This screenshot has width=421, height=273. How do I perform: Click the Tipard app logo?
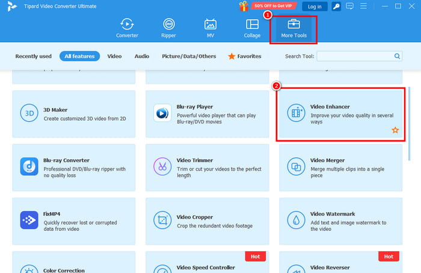pos(12,6)
